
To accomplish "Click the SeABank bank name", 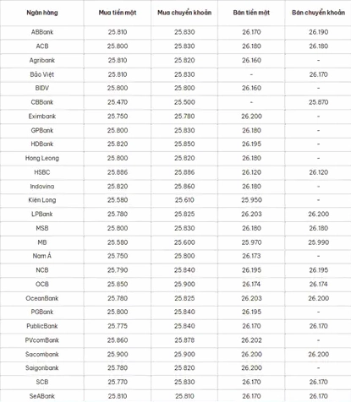I will pos(42,396).
